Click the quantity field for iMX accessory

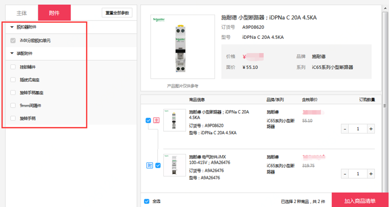tap(358, 174)
